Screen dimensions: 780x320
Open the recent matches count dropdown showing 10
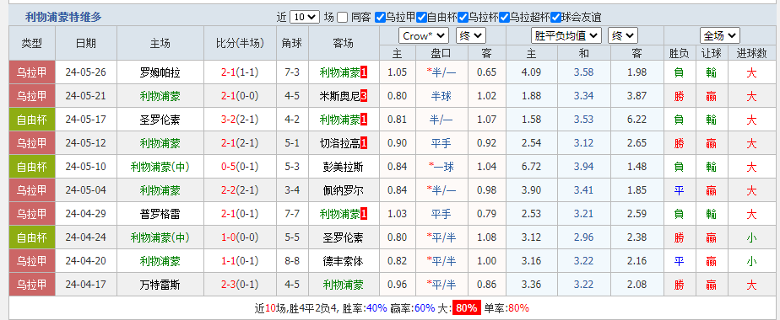pyautogui.click(x=305, y=17)
